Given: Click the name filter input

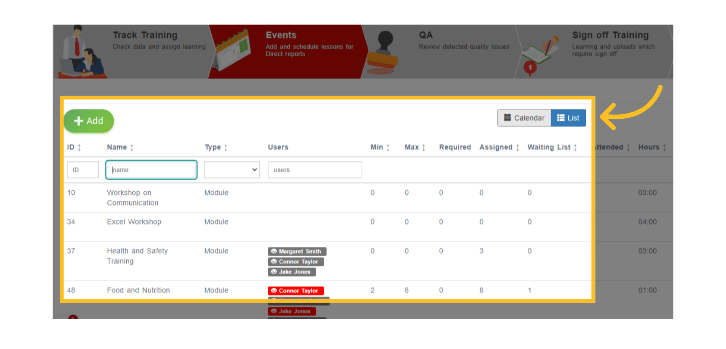Looking at the screenshot, I should pyautogui.click(x=151, y=170).
